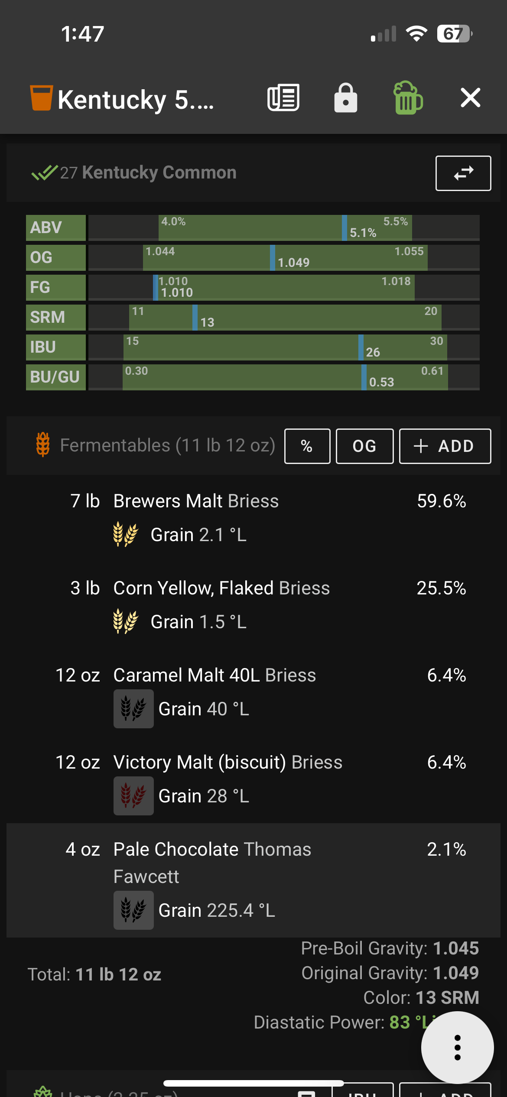Viewport: 507px width, 1097px height.
Task: Tap the Caramel Malt 40L grain icon
Action: tap(133, 709)
